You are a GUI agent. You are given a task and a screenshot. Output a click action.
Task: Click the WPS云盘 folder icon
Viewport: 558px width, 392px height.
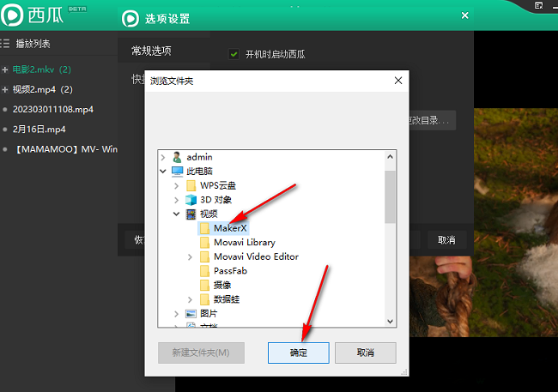pos(191,185)
